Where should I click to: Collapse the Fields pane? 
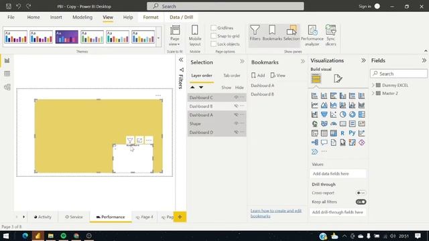click(424, 60)
